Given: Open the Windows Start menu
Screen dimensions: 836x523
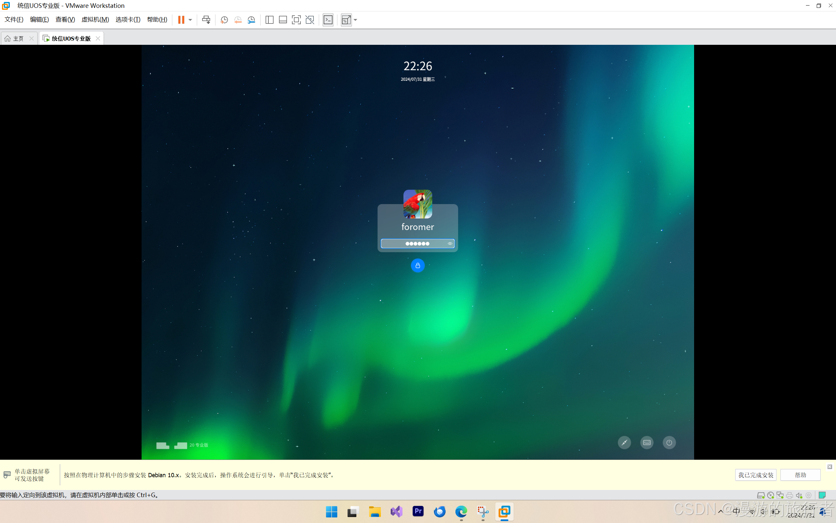Looking at the screenshot, I should click(332, 511).
